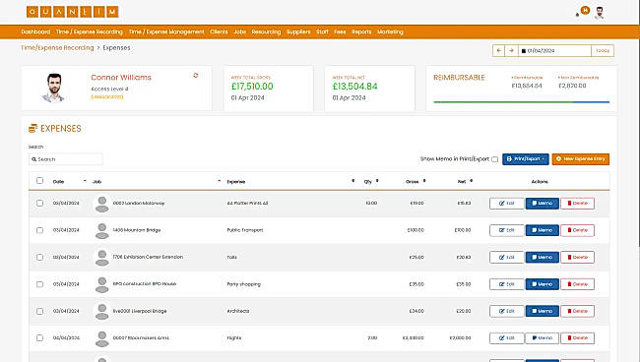
Task: Open the Resourcing menu
Action: pos(266,31)
